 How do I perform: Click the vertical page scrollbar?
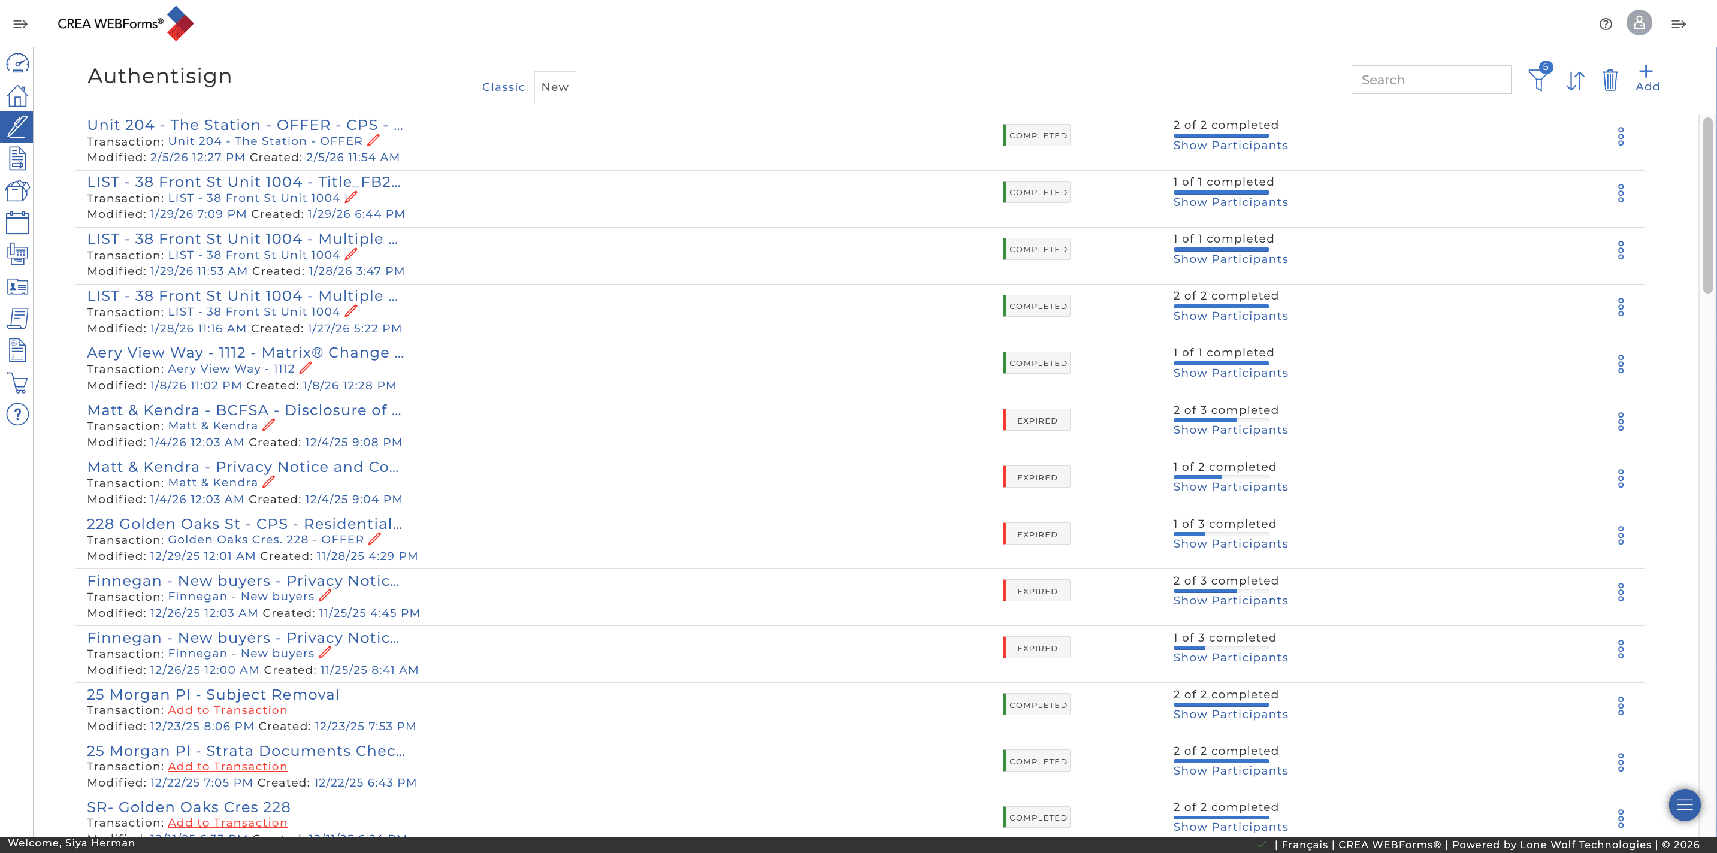(x=1707, y=205)
